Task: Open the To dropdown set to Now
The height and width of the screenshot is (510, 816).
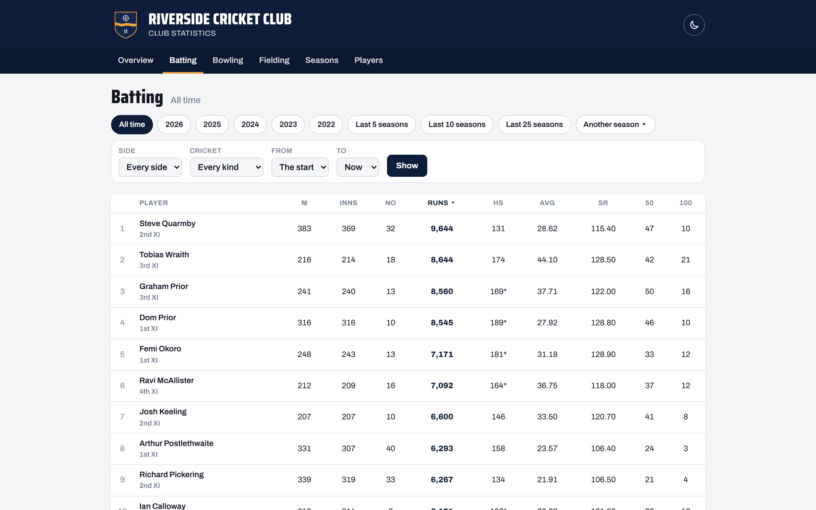Action: [358, 167]
